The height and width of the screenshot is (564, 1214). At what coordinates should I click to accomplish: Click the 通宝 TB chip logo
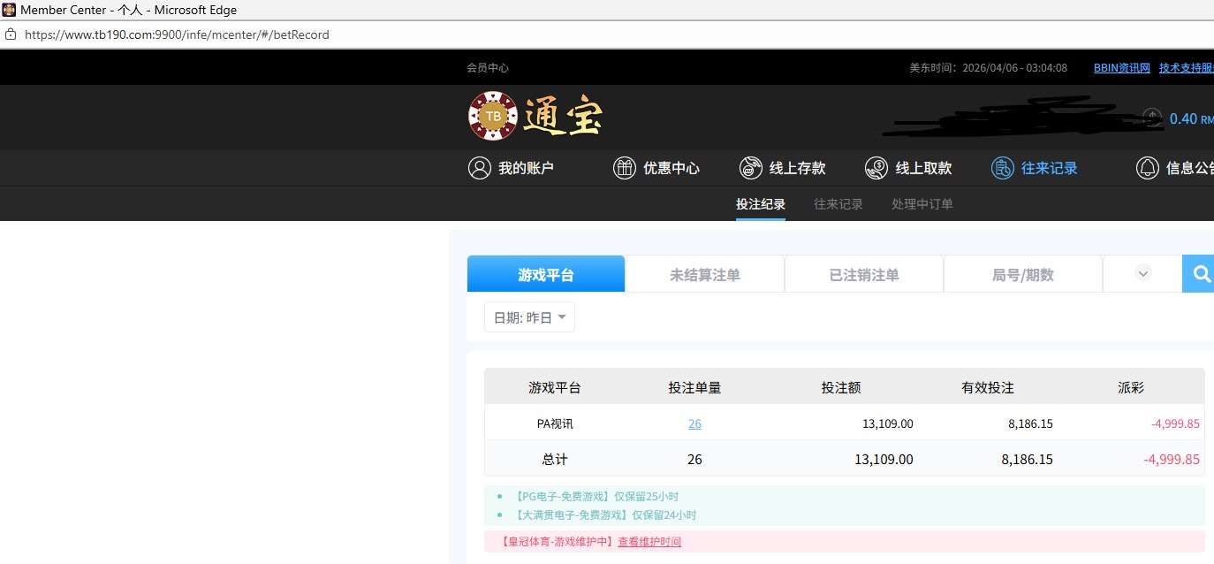pyautogui.click(x=493, y=116)
